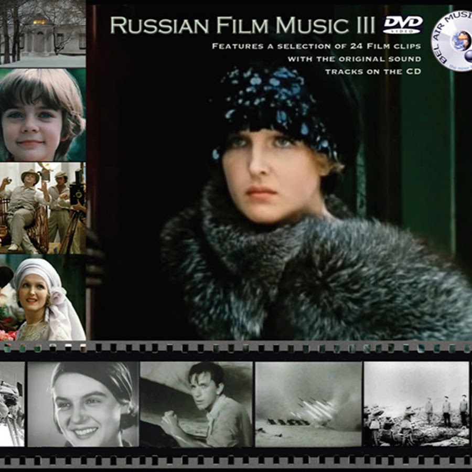Click the text 'Features a selection of 24 Film clips'
This screenshot has width=472, height=472.
click(x=316, y=46)
